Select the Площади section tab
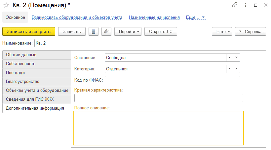 point(37,73)
